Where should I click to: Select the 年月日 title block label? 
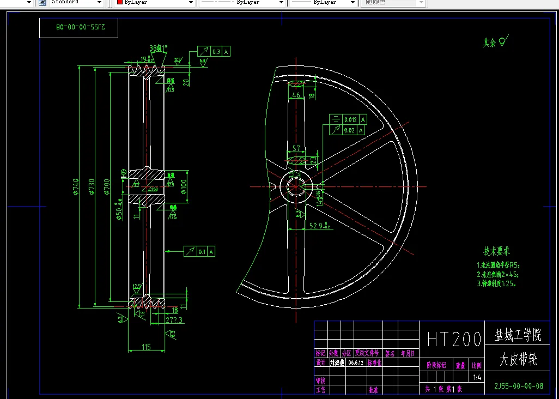coord(408,353)
